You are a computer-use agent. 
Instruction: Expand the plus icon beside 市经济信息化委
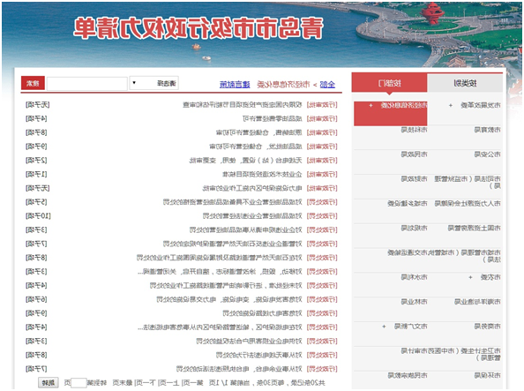pyautogui.click(x=371, y=105)
